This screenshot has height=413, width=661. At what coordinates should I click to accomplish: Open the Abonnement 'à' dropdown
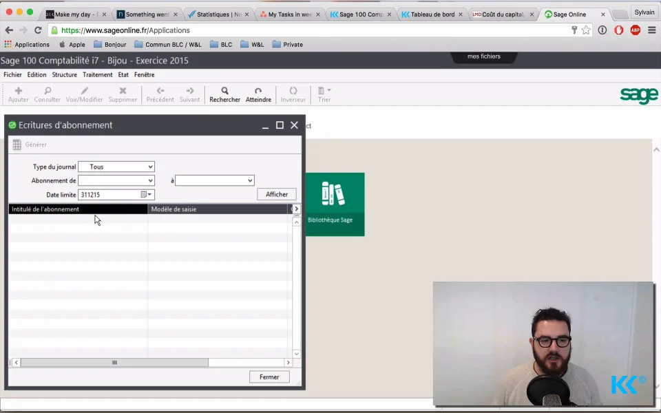(x=250, y=180)
